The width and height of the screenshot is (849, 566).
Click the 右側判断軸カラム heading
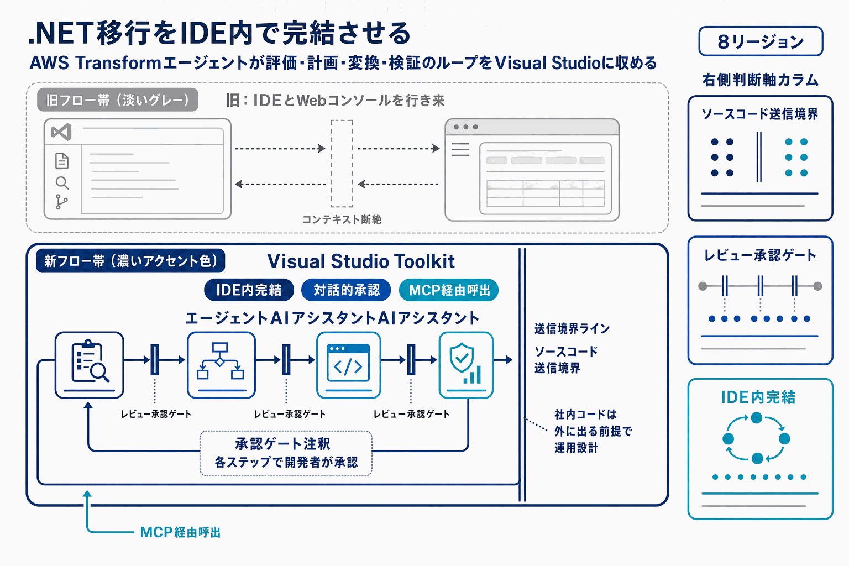point(761,80)
